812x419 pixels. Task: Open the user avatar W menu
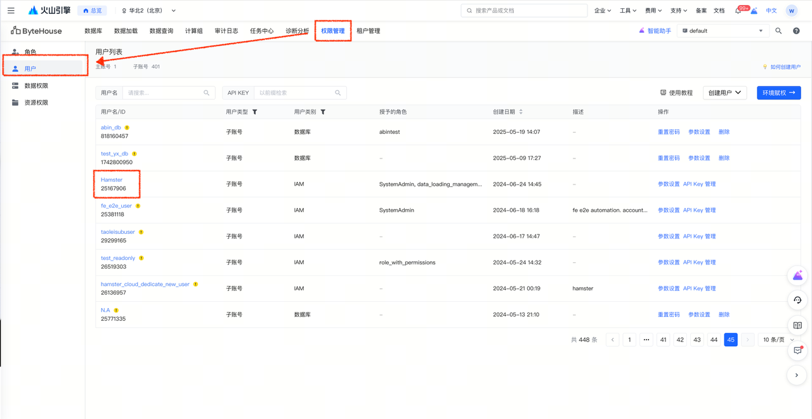(x=792, y=11)
